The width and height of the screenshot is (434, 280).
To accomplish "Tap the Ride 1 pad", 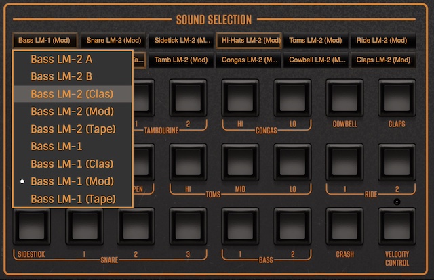I will tap(344, 162).
